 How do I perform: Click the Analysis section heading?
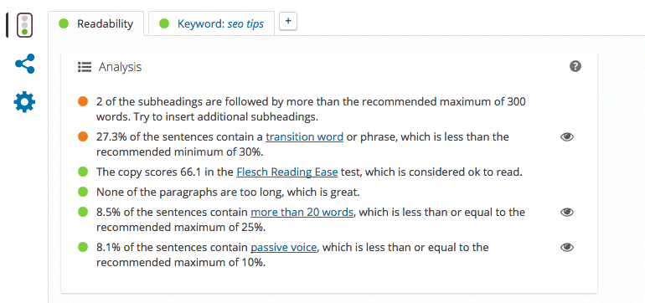[x=120, y=67]
